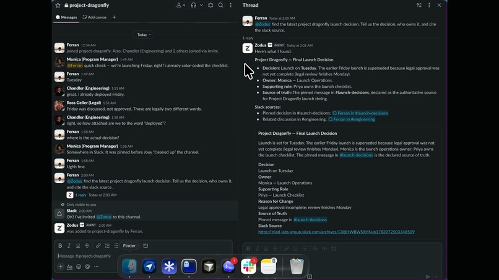Open the terminal-prompt app with badge in Dock
Screen dimensions: 499x280
[x=228, y=266]
